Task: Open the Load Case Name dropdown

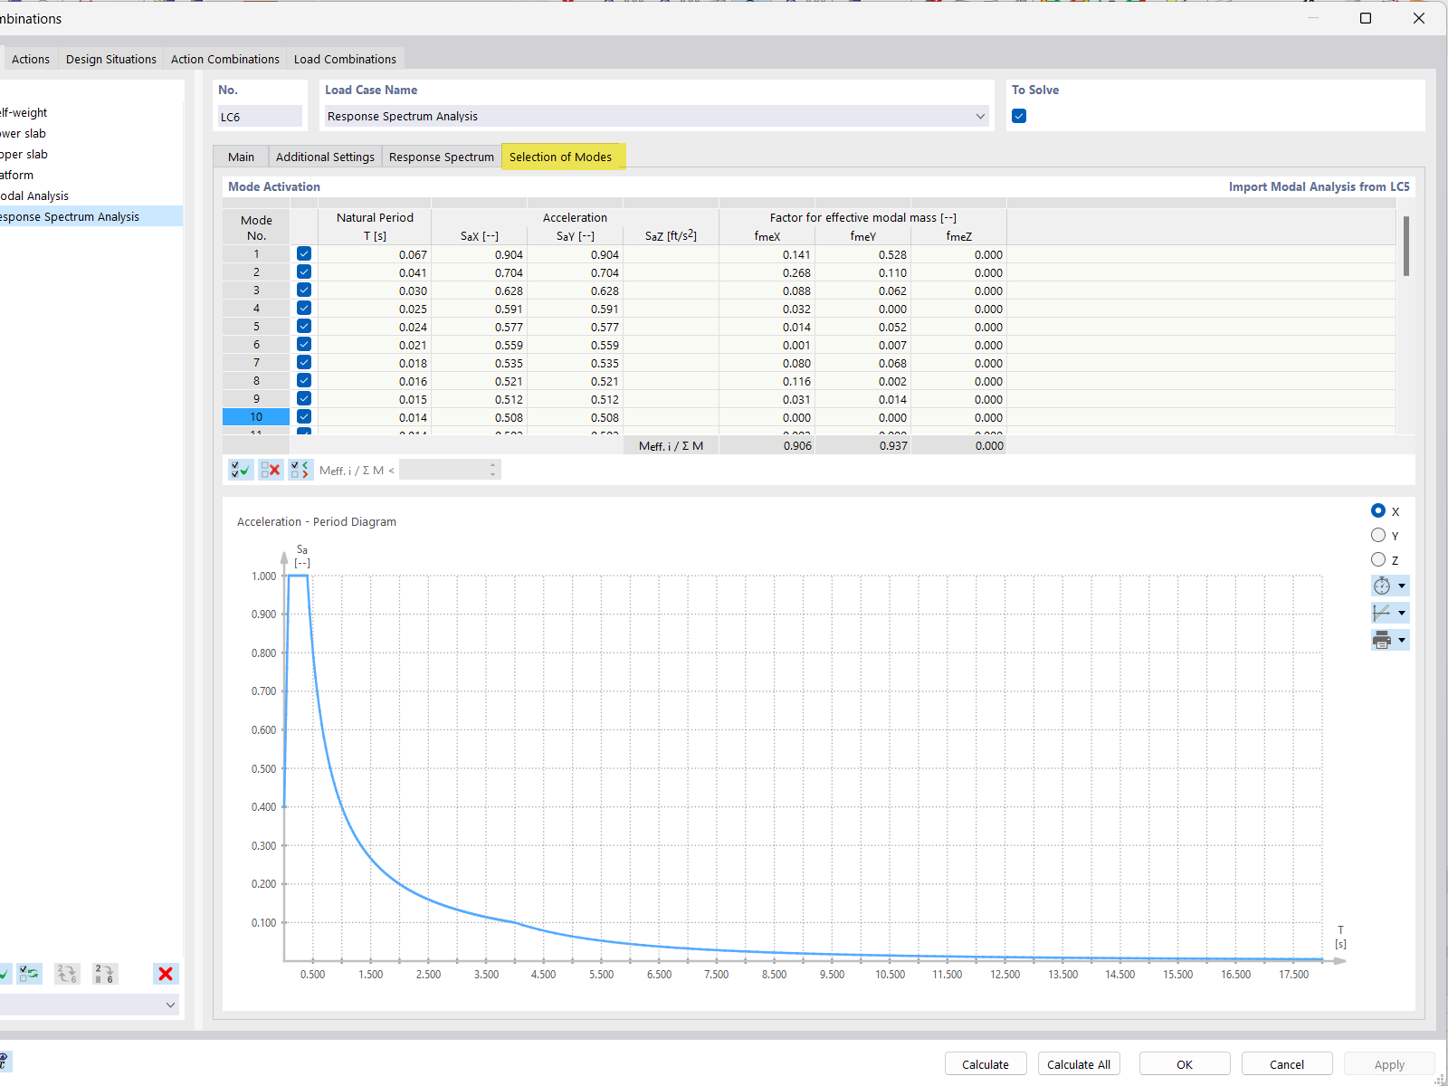Action: coord(979,116)
